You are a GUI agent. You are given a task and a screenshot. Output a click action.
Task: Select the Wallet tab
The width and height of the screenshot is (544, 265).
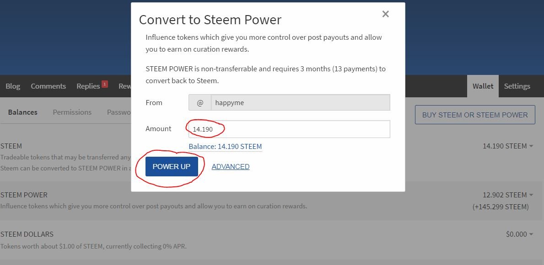pos(483,86)
